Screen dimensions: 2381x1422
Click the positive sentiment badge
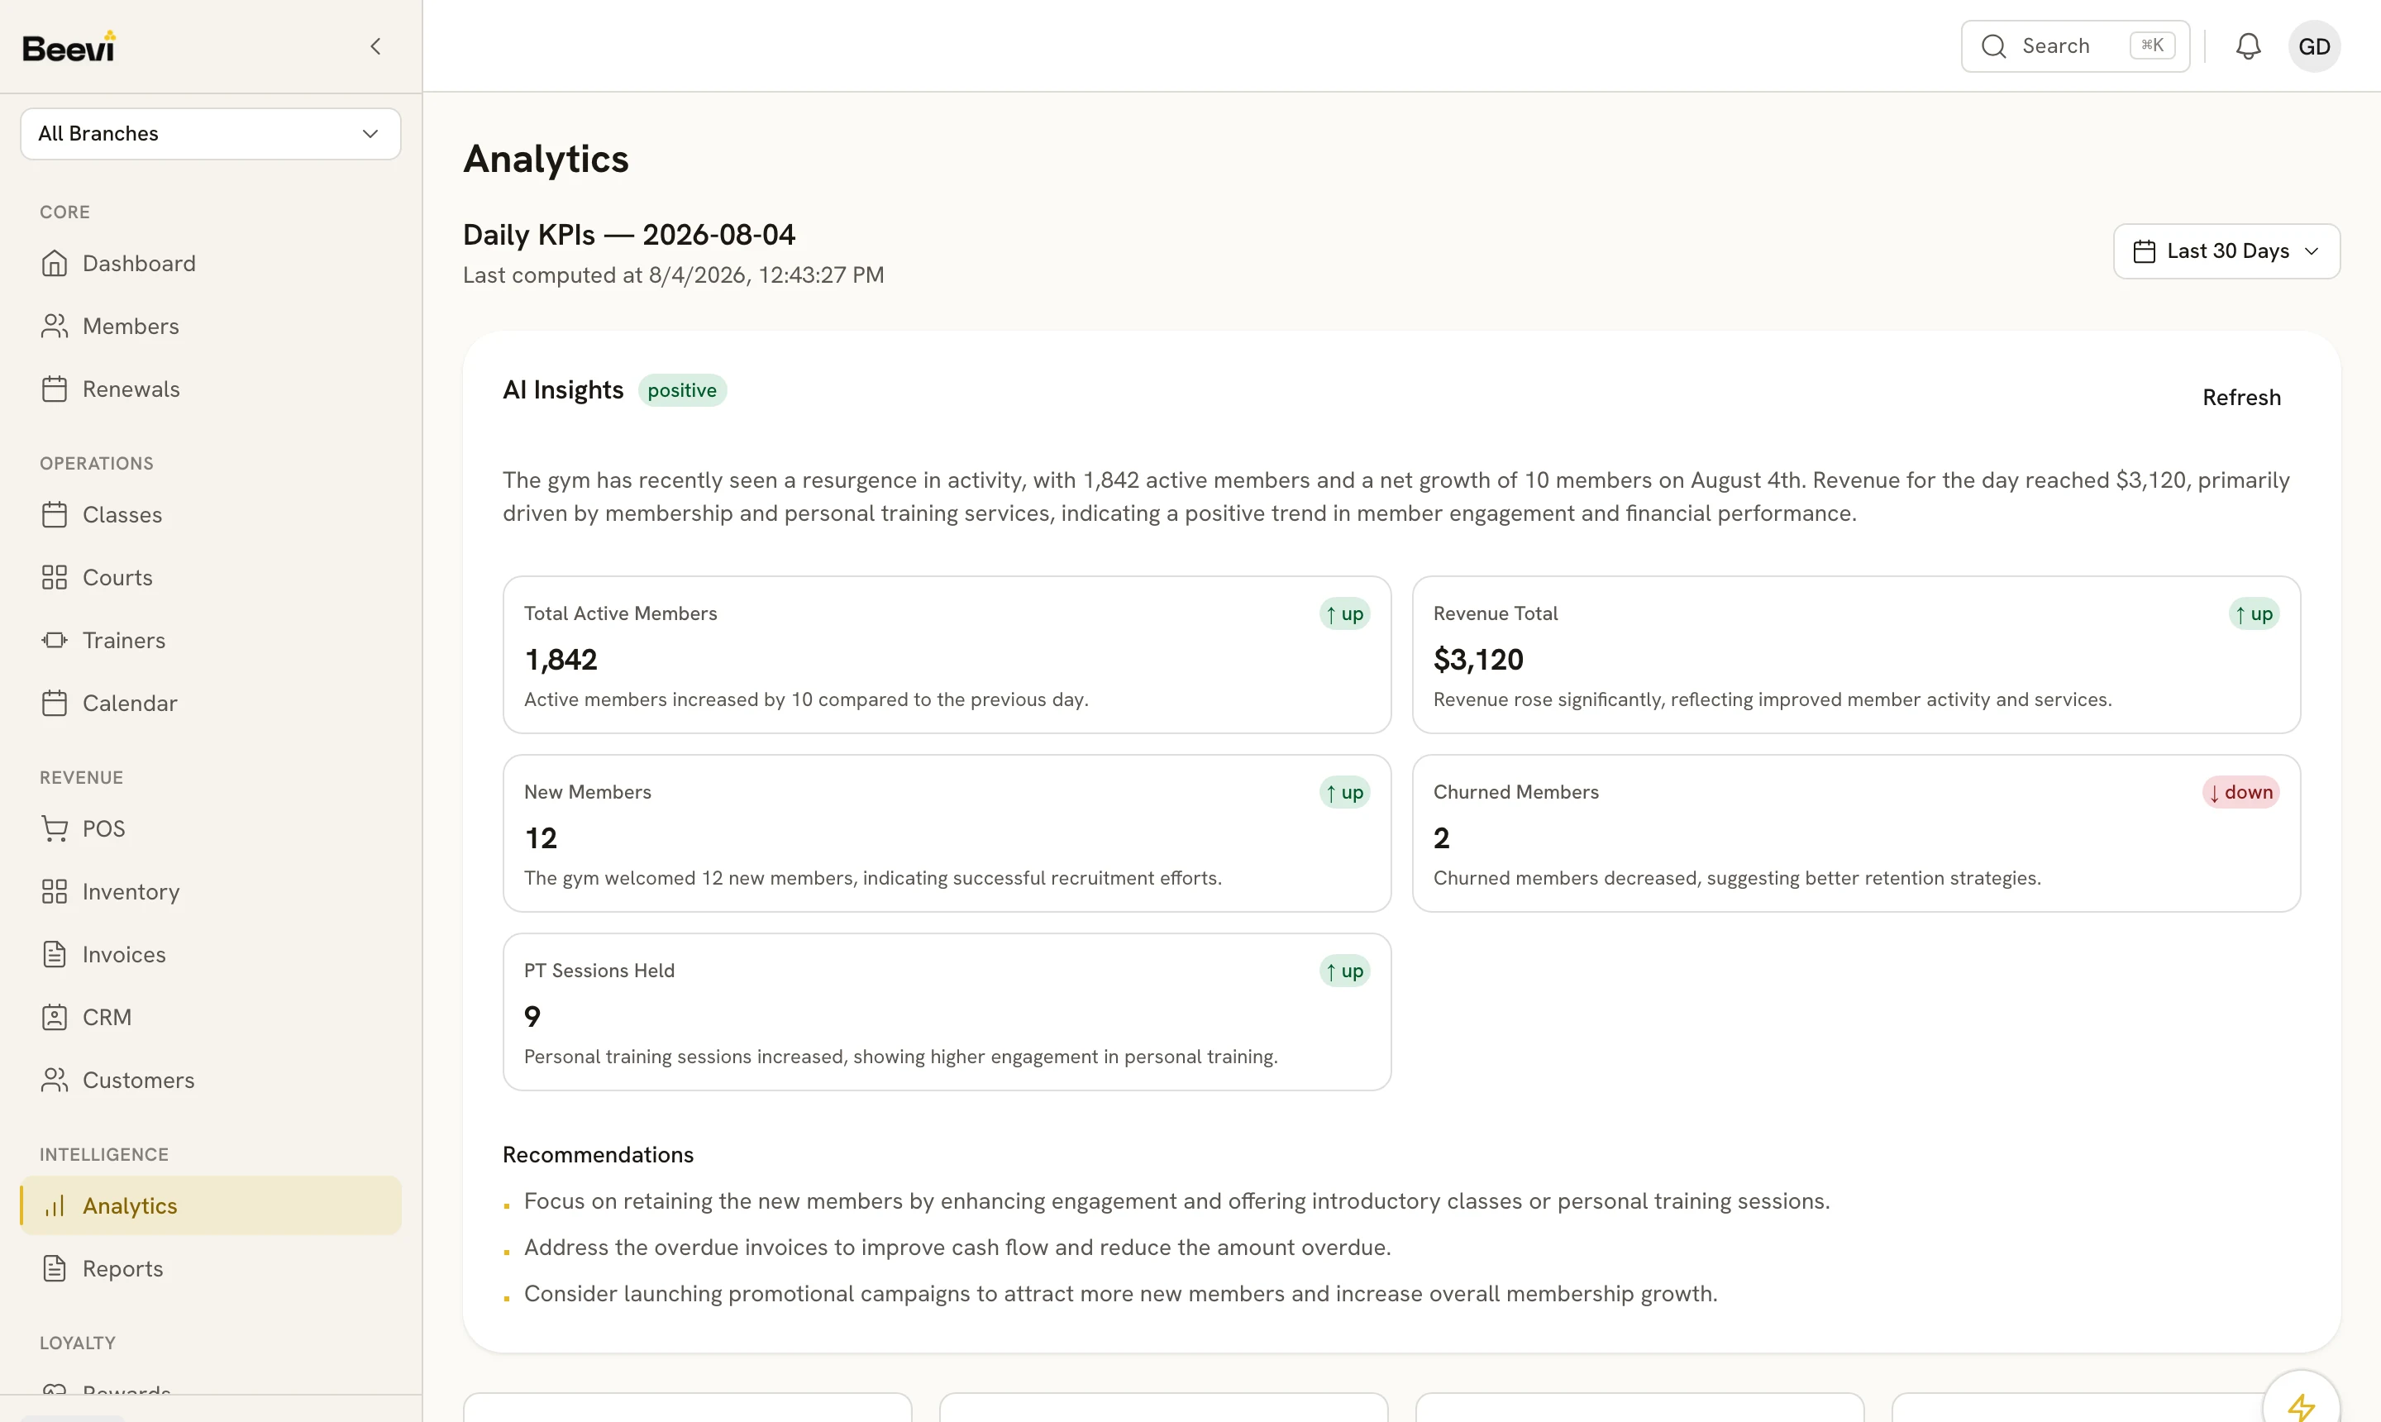[681, 390]
